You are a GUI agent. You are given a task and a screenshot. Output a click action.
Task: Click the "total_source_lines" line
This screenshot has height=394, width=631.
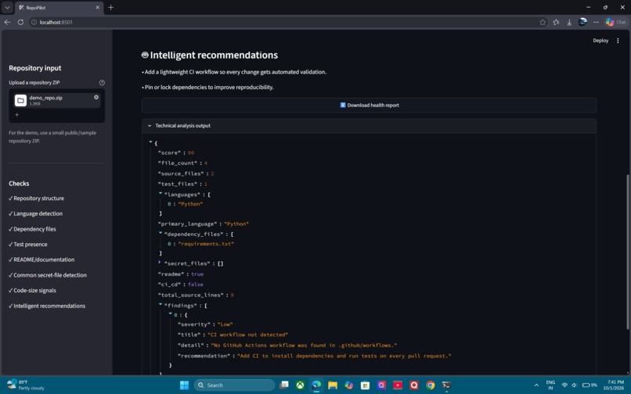pos(196,295)
